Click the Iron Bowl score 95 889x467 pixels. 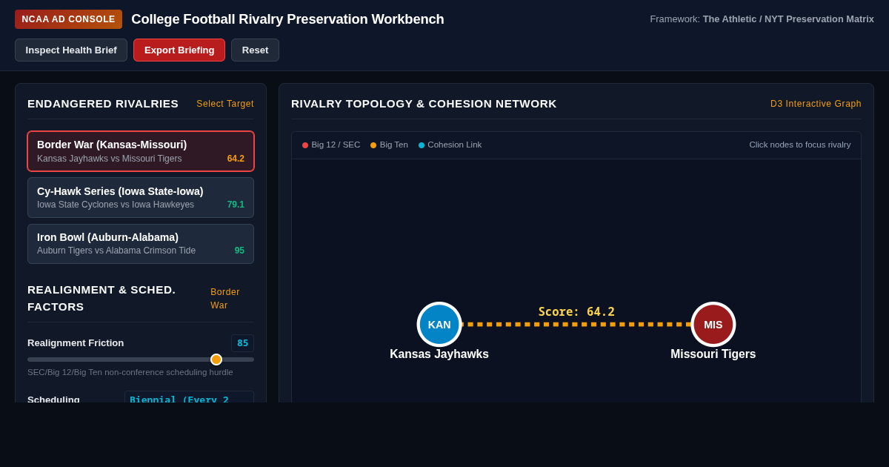click(x=239, y=251)
